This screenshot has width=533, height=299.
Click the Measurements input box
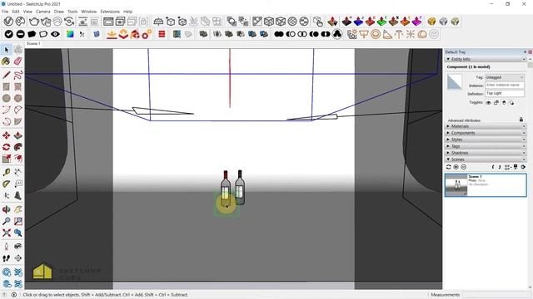(496, 295)
